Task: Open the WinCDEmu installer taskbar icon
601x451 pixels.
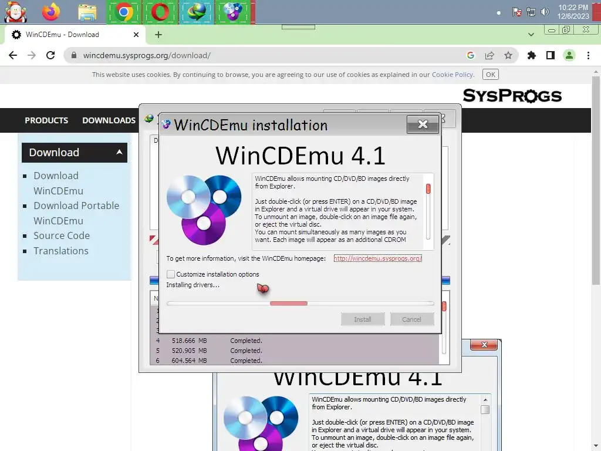Action: (x=232, y=12)
